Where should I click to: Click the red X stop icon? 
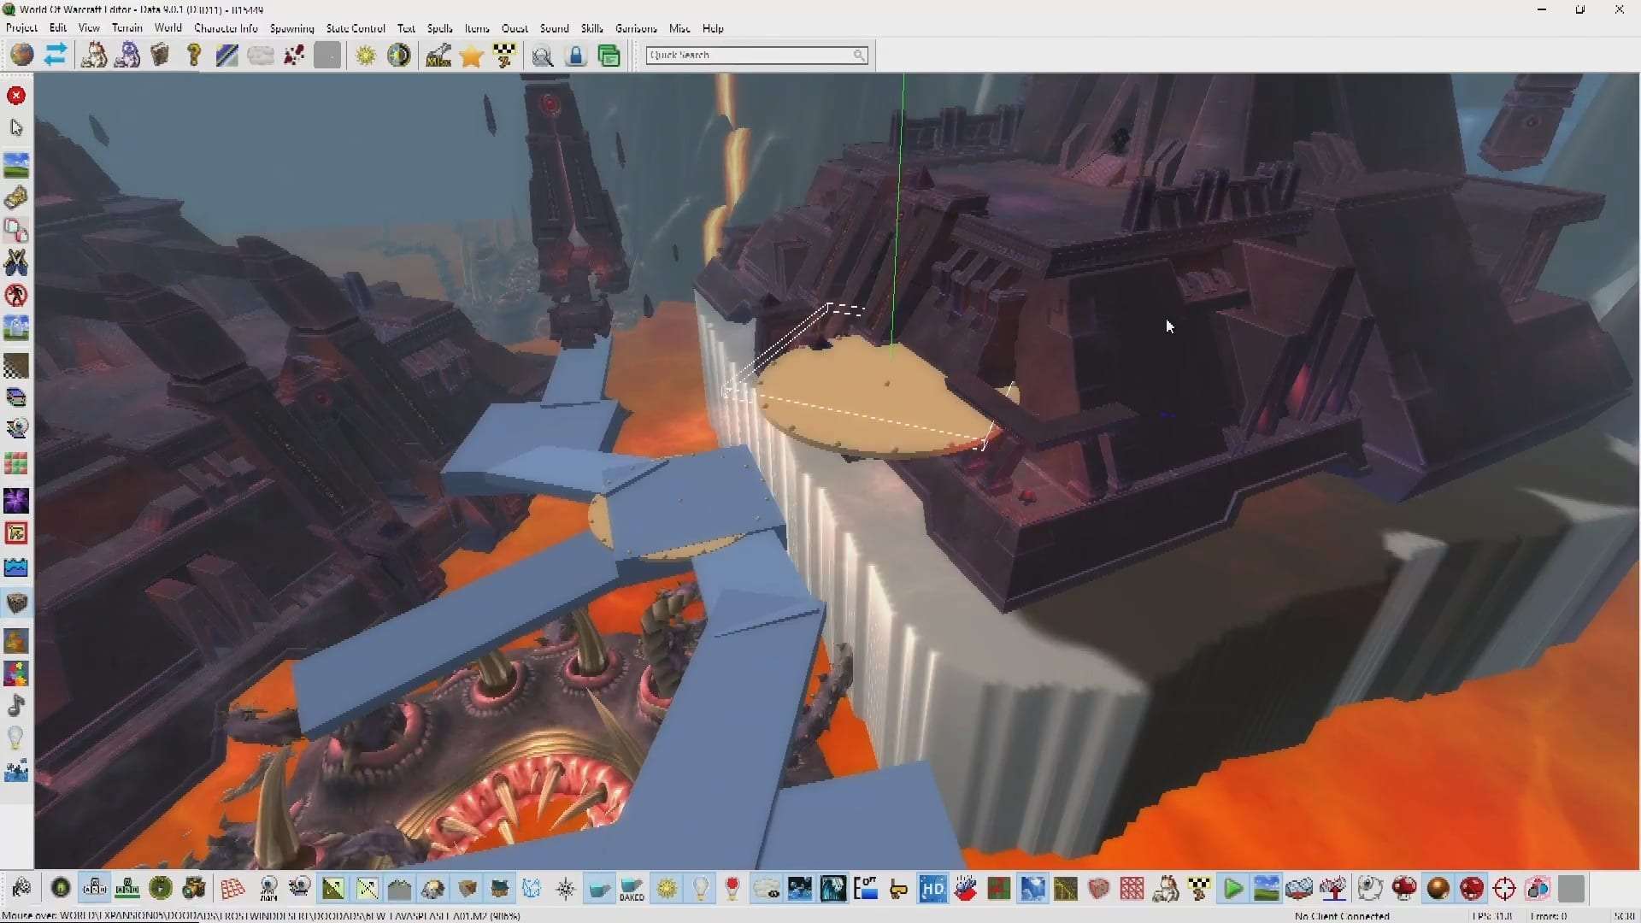click(x=16, y=96)
